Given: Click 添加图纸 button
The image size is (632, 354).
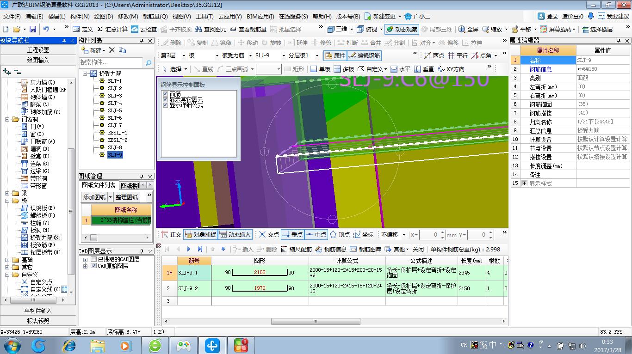Looking at the screenshot, I should 94,197.
